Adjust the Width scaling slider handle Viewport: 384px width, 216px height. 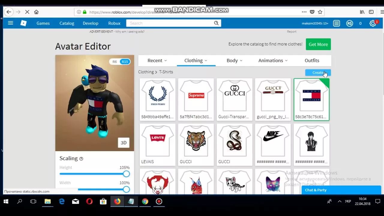click(126, 189)
